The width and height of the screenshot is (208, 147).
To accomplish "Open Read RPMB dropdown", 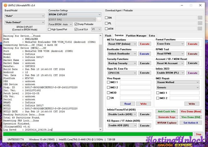I will click(170, 54).
